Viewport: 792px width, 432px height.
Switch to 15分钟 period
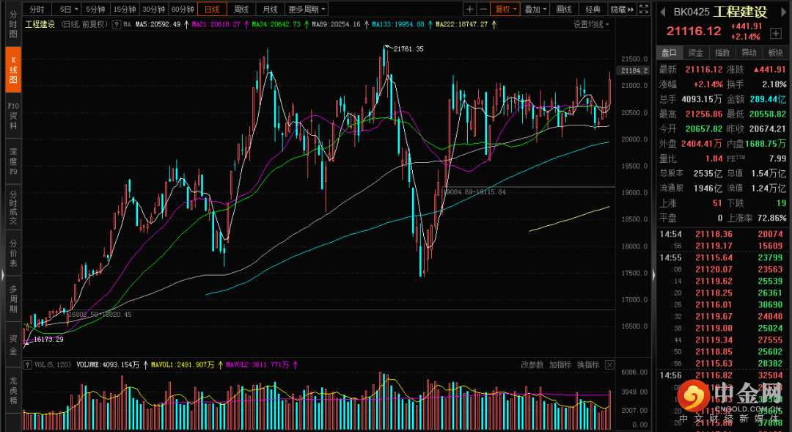pyautogui.click(x=124, y=9)
